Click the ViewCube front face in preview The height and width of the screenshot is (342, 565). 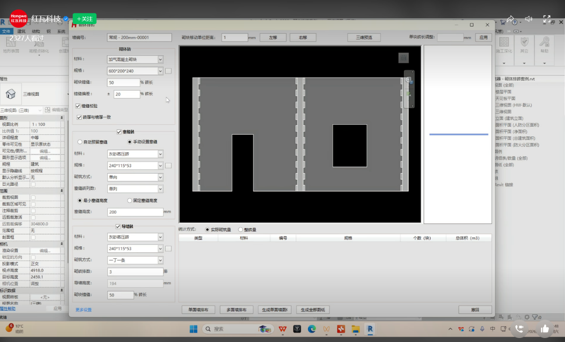[x=403, y=58]
